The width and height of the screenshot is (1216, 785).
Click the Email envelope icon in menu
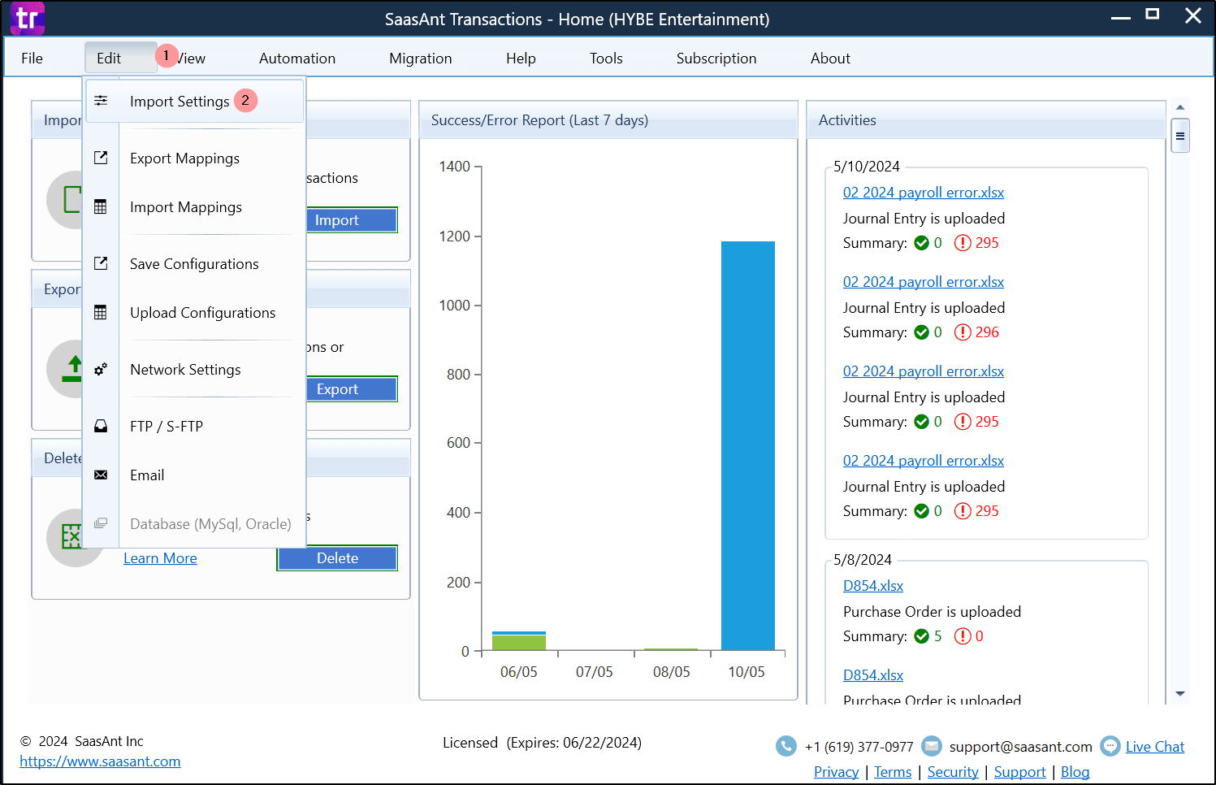click(x=101, y=475)
